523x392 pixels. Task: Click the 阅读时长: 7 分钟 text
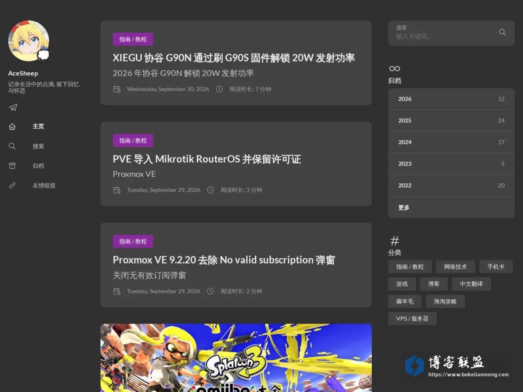(251, 89)
